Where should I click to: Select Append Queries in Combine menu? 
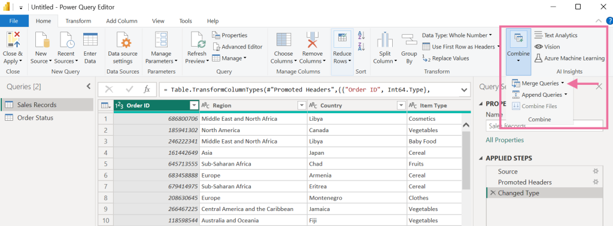pyautogui.click(x=539, y=94)
